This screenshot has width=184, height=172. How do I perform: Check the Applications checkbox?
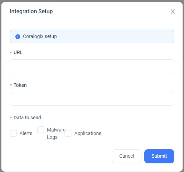(68, 133)
